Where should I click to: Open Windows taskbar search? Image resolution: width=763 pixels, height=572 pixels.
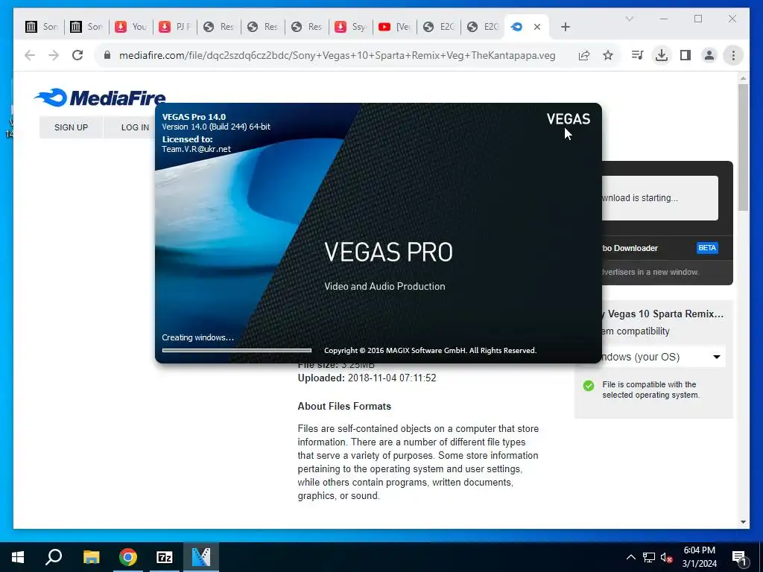pyautogui.click(x=54, y=557)
